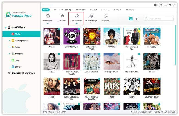Click the Wiedergabeliste icon
The image size is (179, 116).
tap(13, 41)
